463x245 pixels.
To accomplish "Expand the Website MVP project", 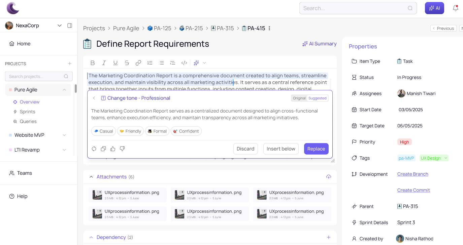I will pos(64,135).
